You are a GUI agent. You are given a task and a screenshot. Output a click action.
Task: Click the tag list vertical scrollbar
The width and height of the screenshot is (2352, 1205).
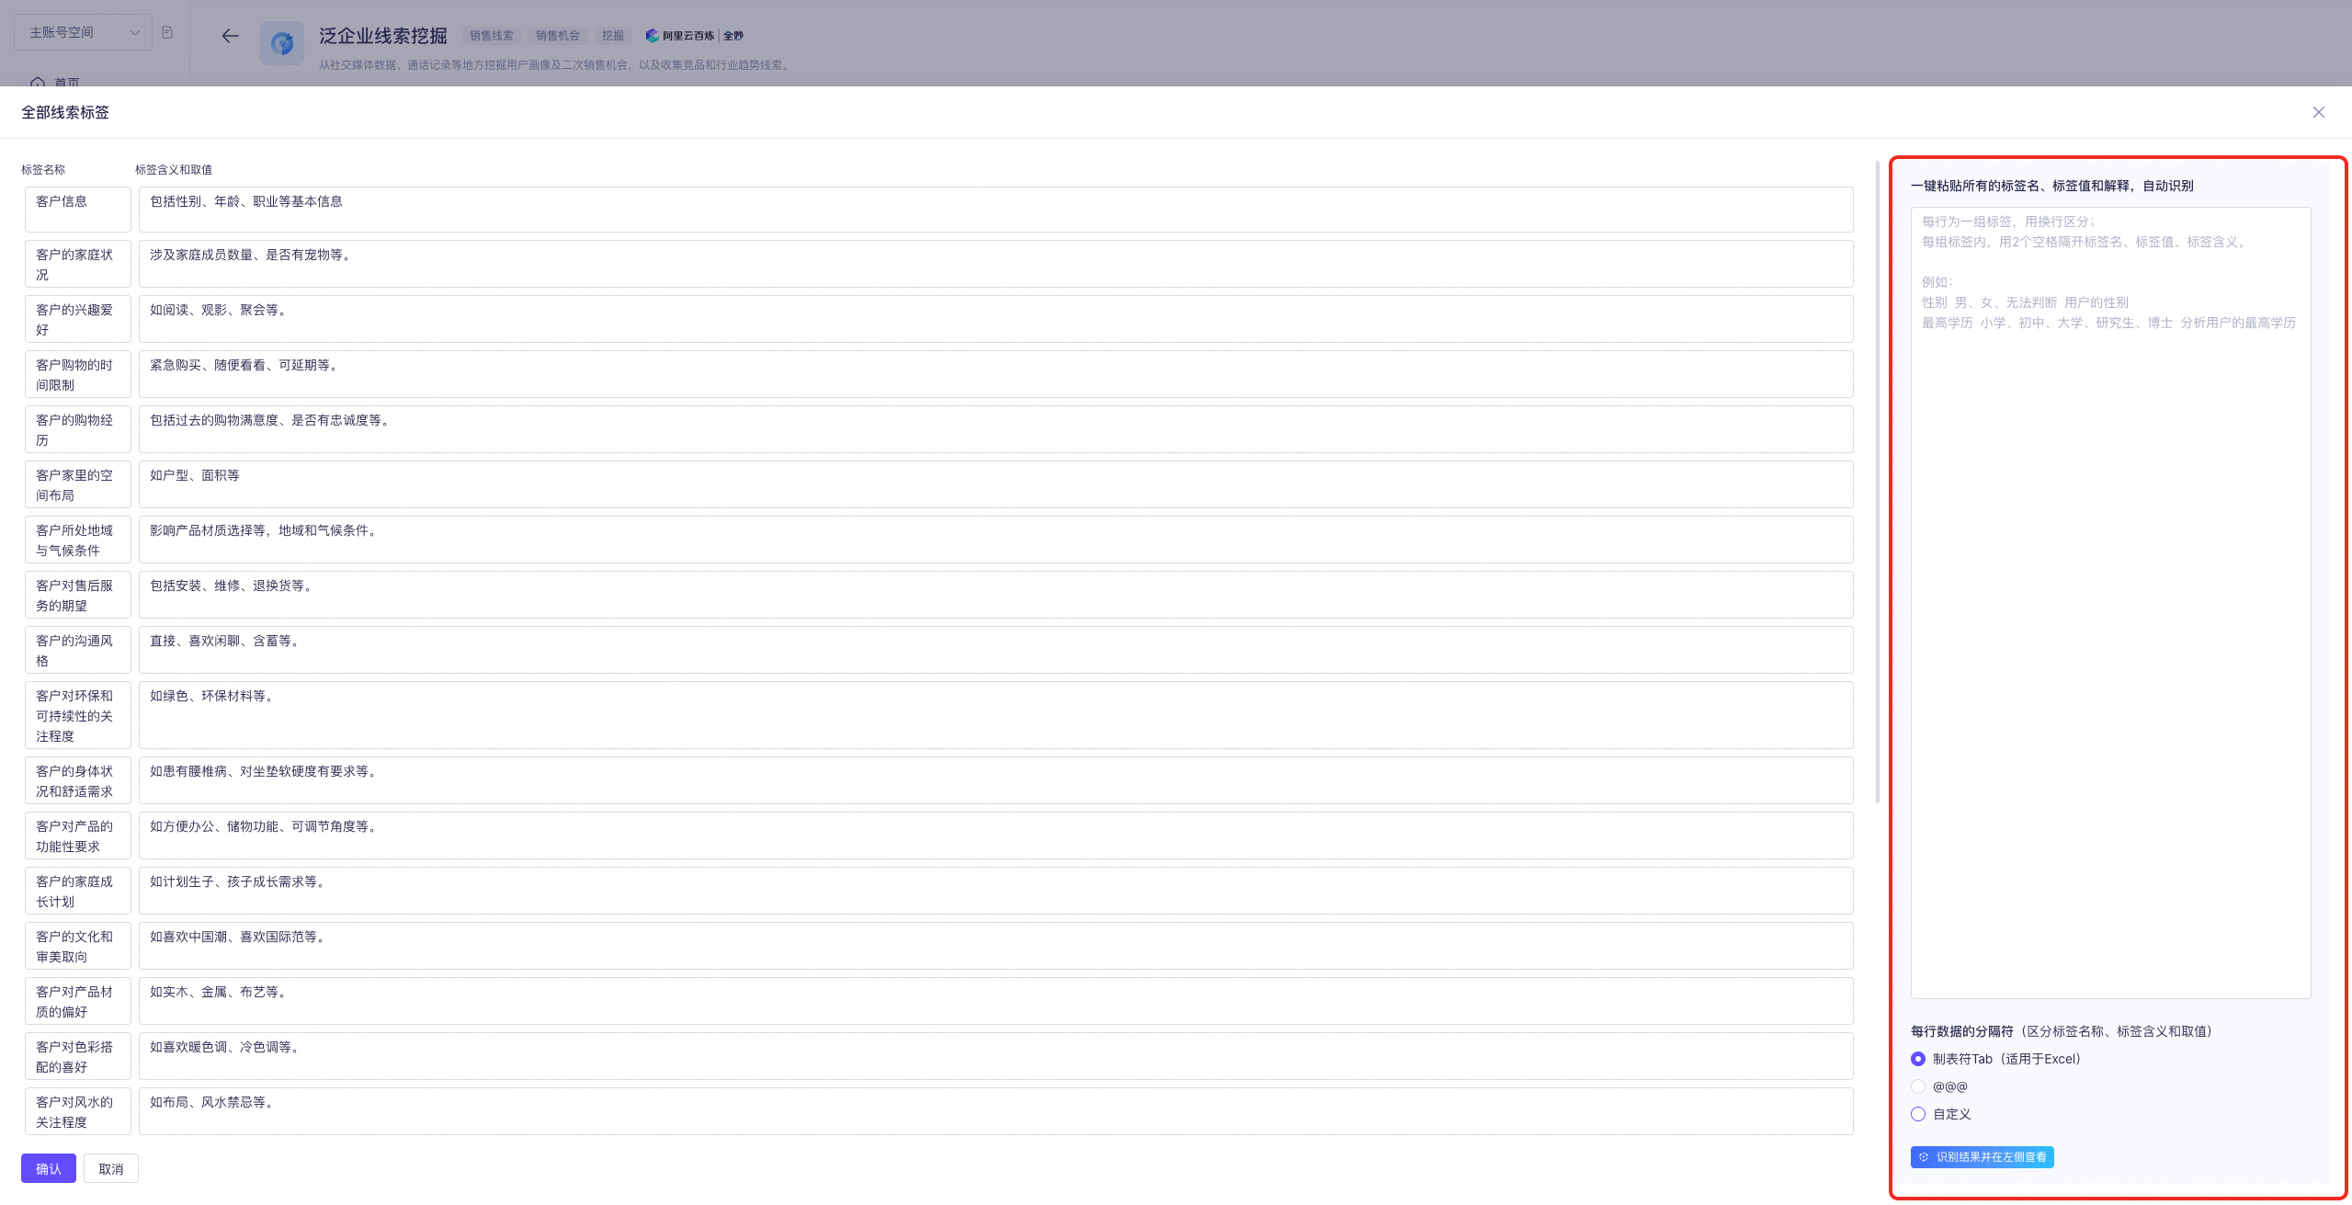[1877, 483]
